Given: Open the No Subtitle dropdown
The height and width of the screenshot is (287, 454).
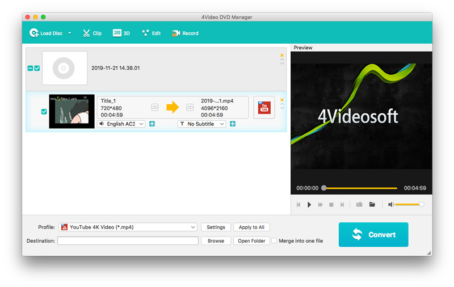Looking at the screenshot, I should (201, 124).
